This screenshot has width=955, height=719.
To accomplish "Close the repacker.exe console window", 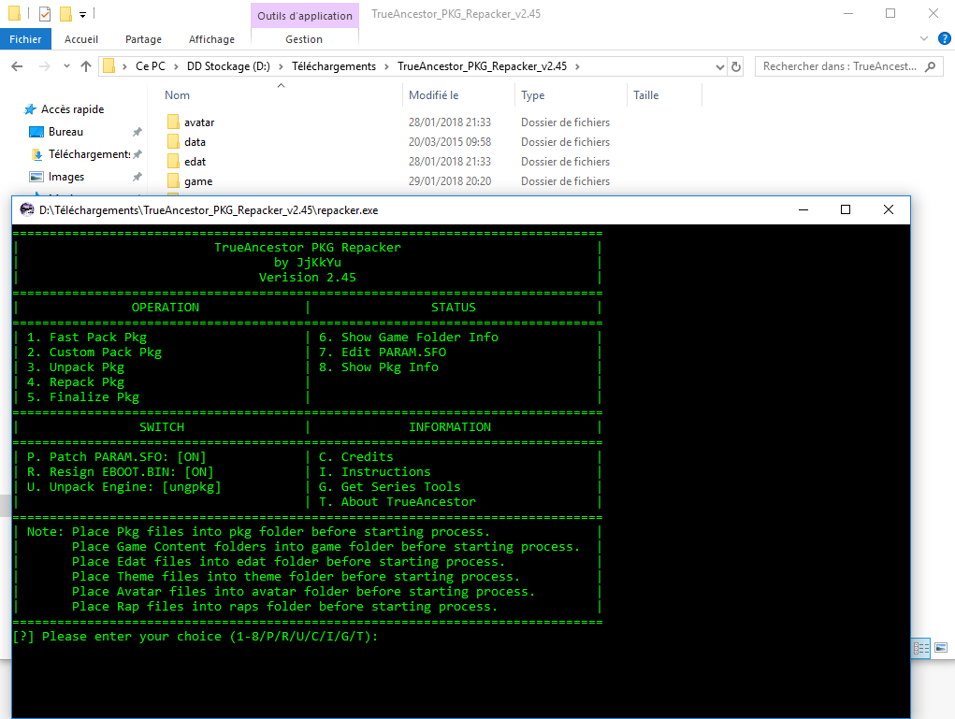I will 889,209.
